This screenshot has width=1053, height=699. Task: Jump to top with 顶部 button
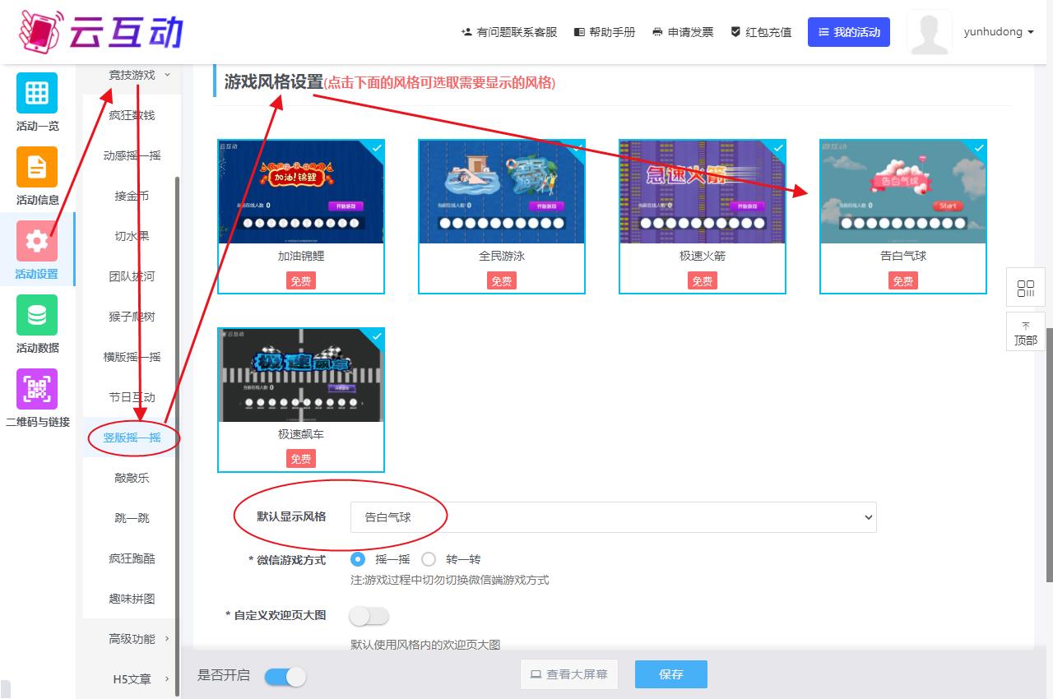tap(1025, 332)
